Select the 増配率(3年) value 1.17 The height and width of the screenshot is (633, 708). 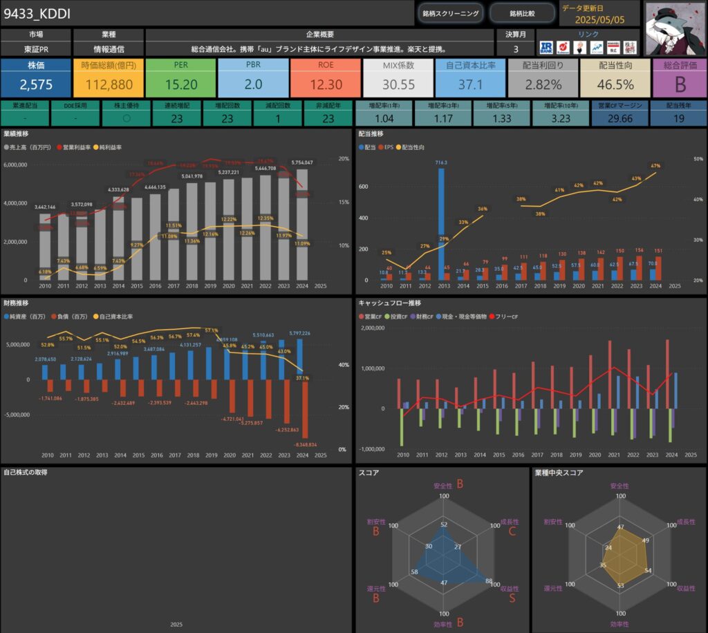[443, 119]
